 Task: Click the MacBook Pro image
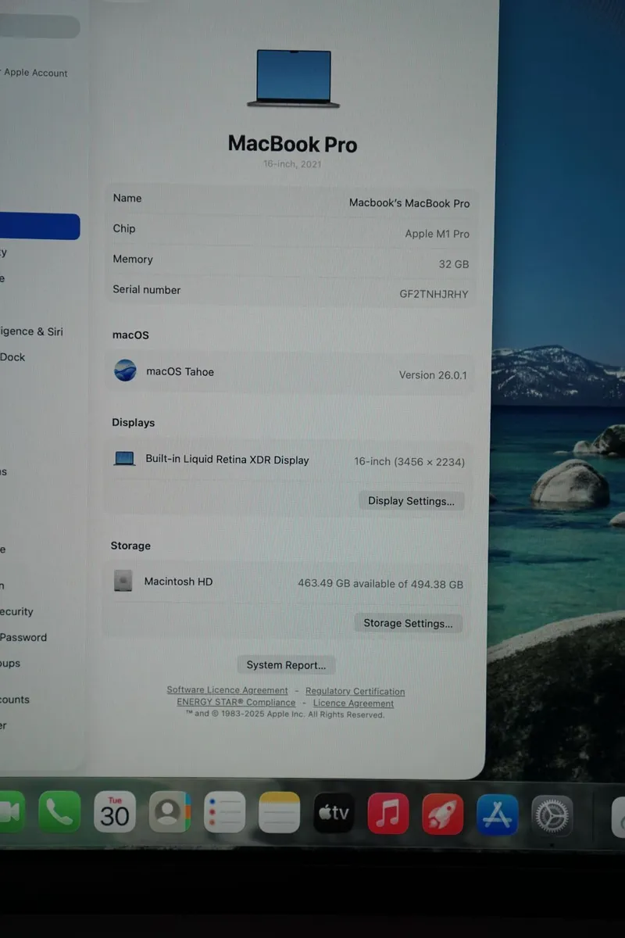[294, 78]
